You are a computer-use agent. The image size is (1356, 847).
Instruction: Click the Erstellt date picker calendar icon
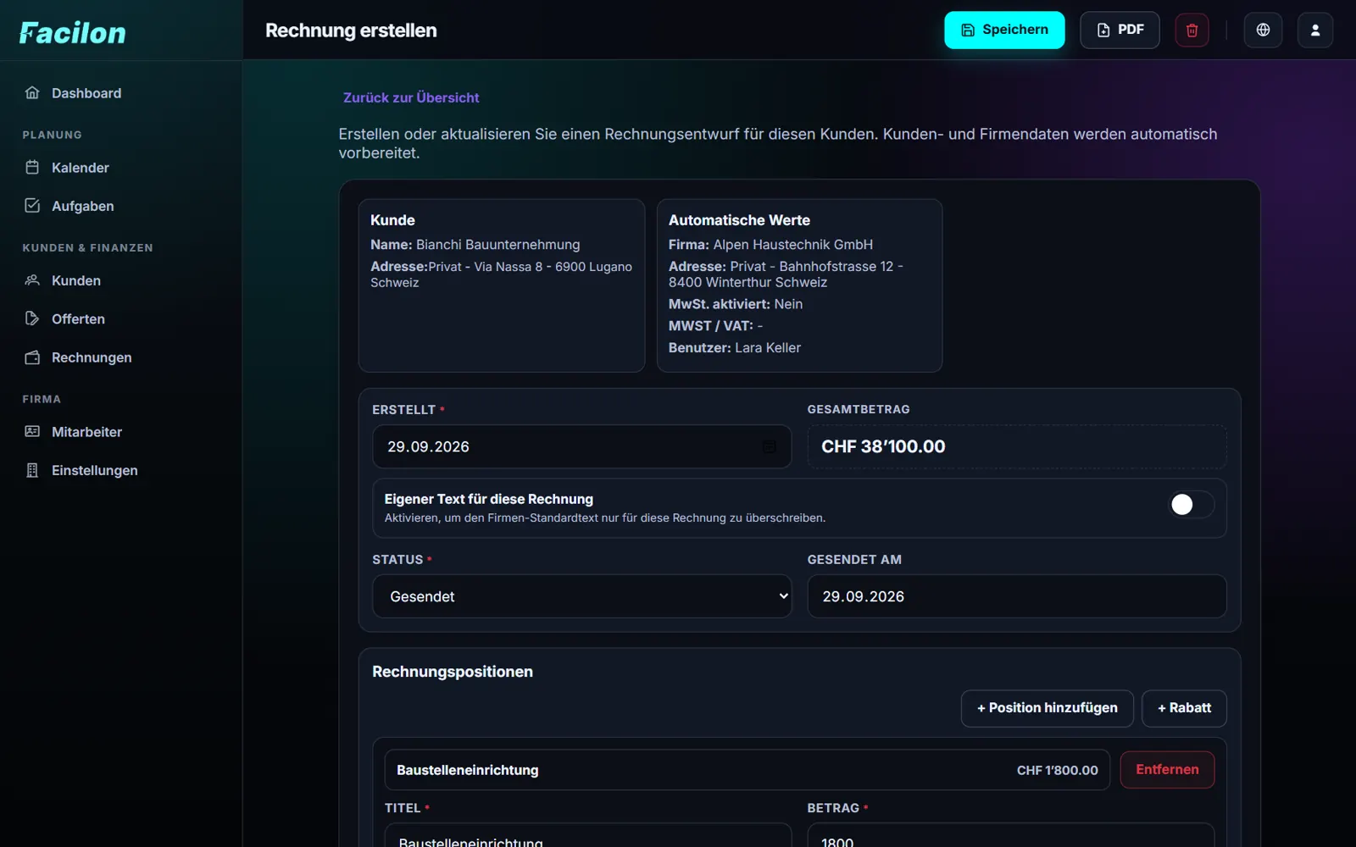click(769, 446)
